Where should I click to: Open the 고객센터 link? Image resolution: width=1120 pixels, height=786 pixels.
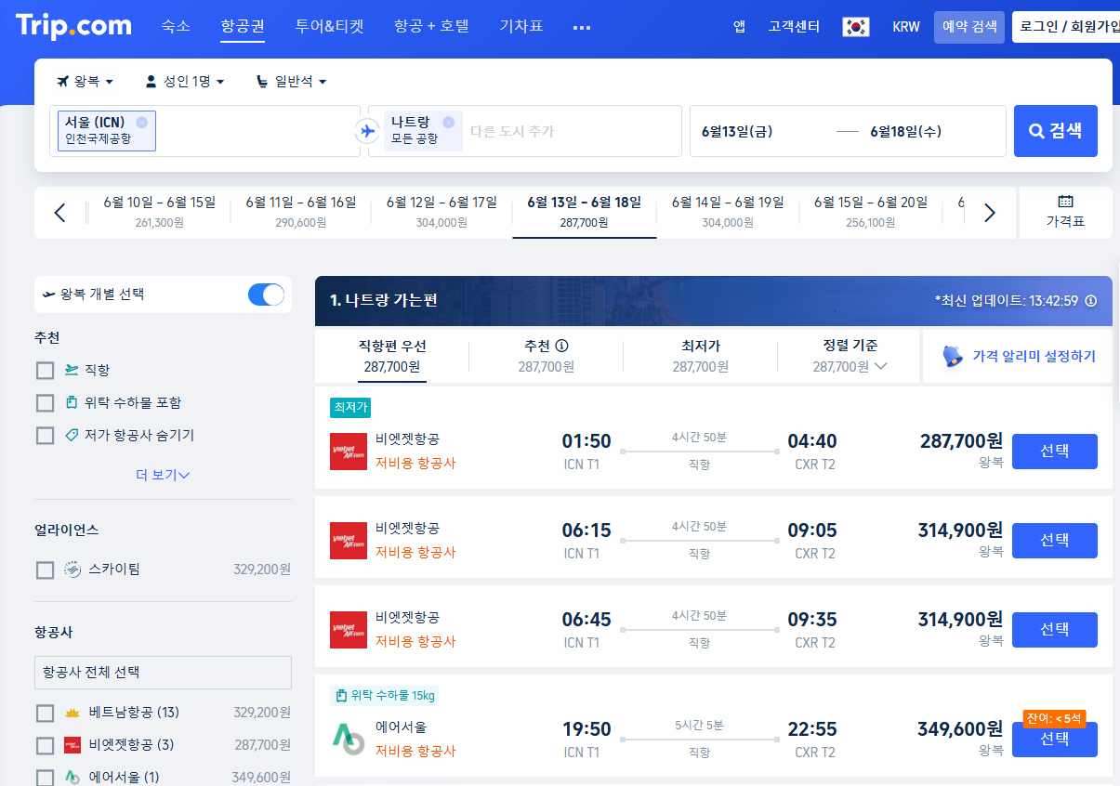(794, 27)
